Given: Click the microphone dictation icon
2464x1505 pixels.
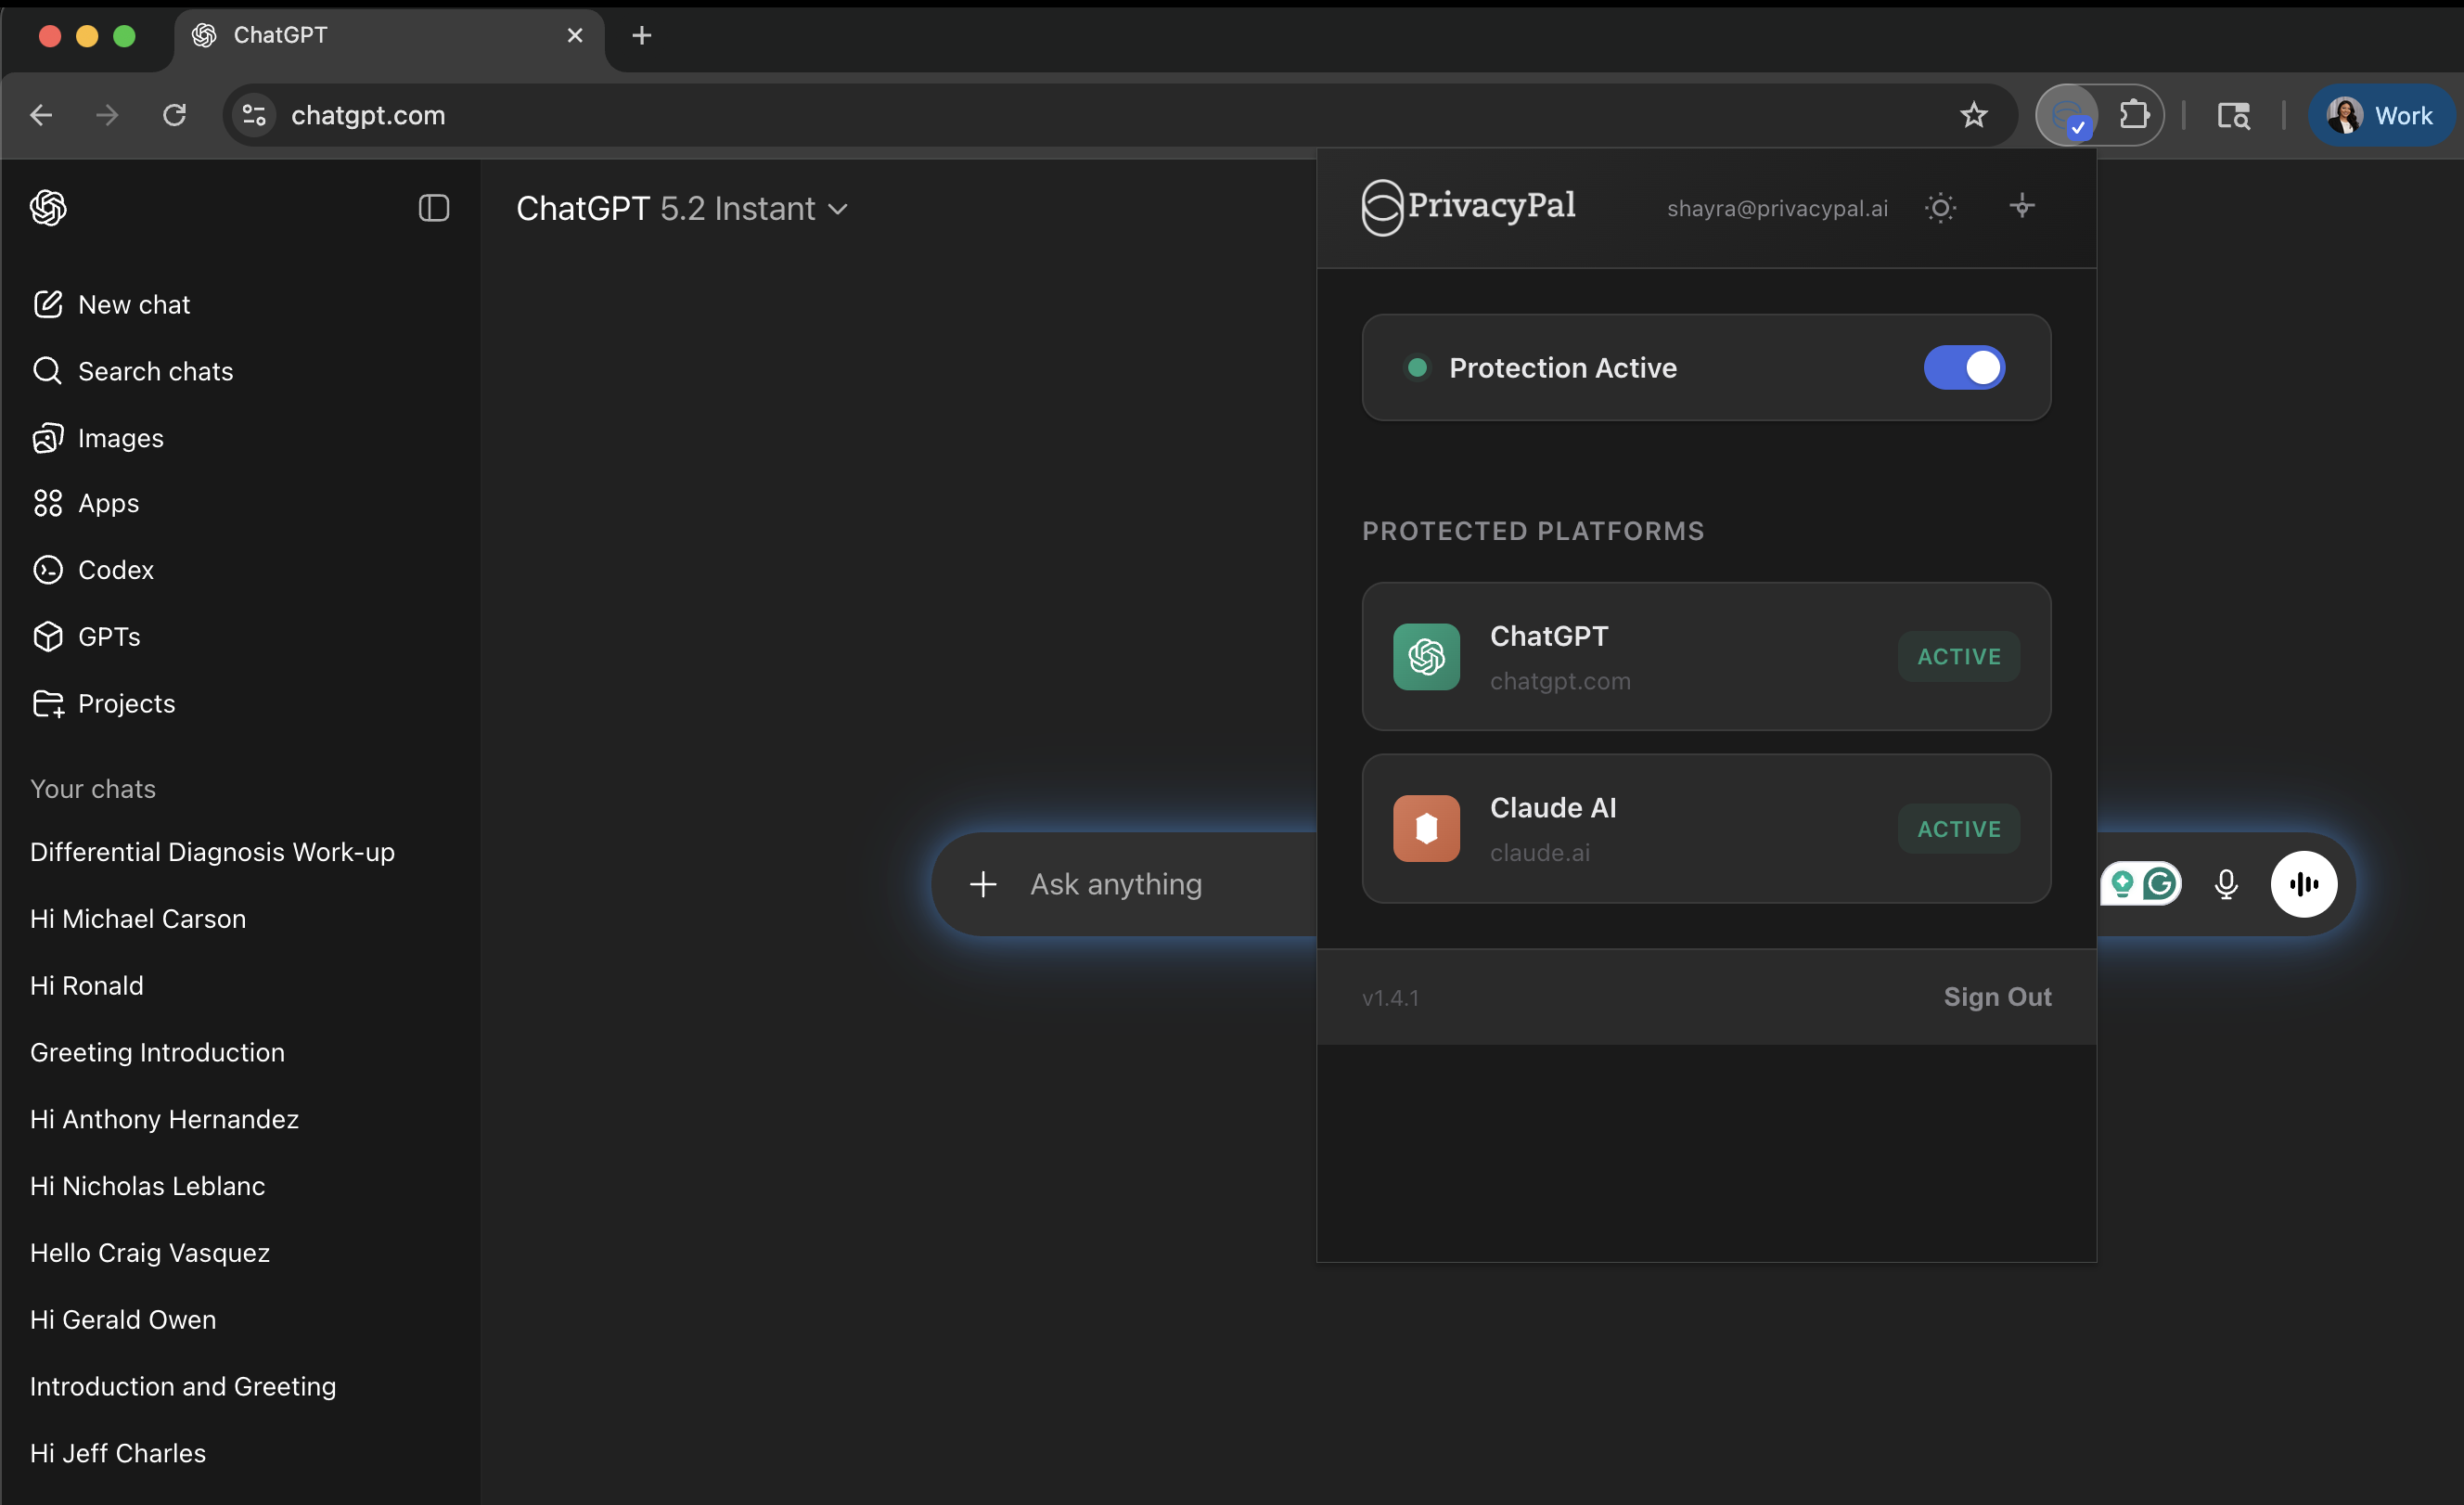Looking at the screenshot, I should [x=2225, y=884].
